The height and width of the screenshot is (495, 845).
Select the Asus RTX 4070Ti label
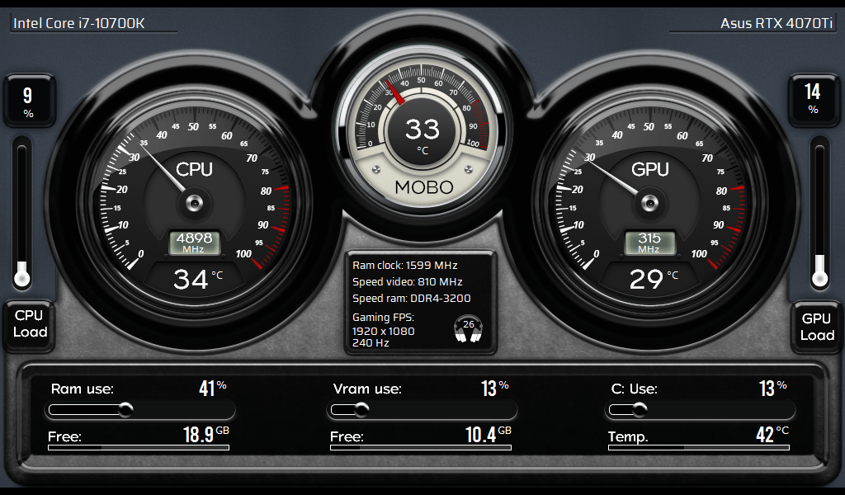(776, 23)
